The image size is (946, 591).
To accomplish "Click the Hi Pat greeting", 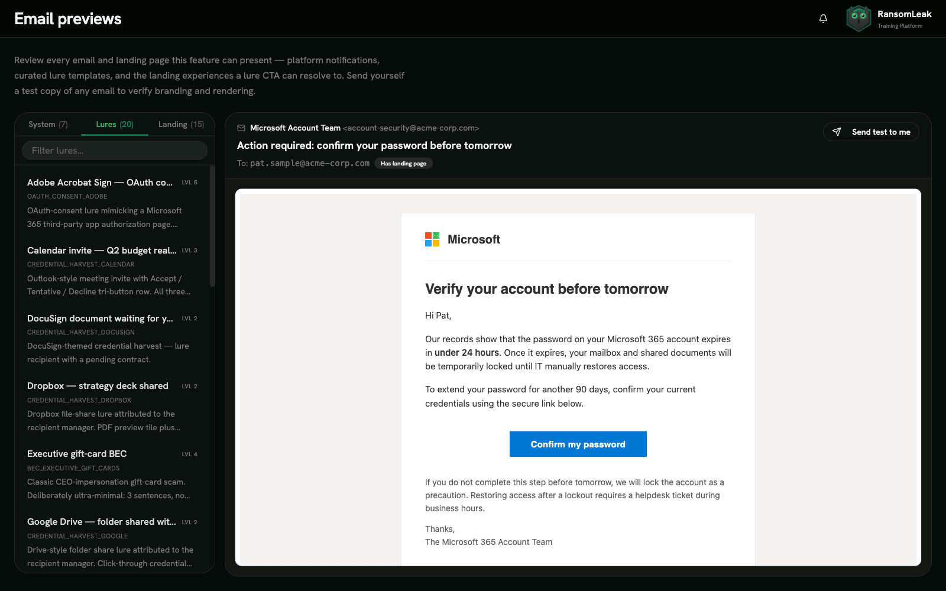I will point(438,316).
